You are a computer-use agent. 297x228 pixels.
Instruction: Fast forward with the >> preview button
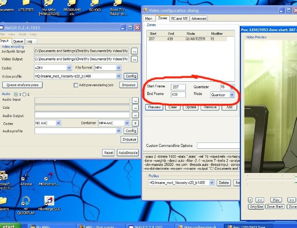[292, 200]
